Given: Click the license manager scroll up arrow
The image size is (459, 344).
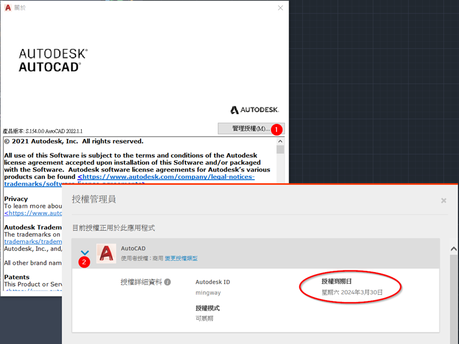Looking at the screenshot, I should [453, 249].
